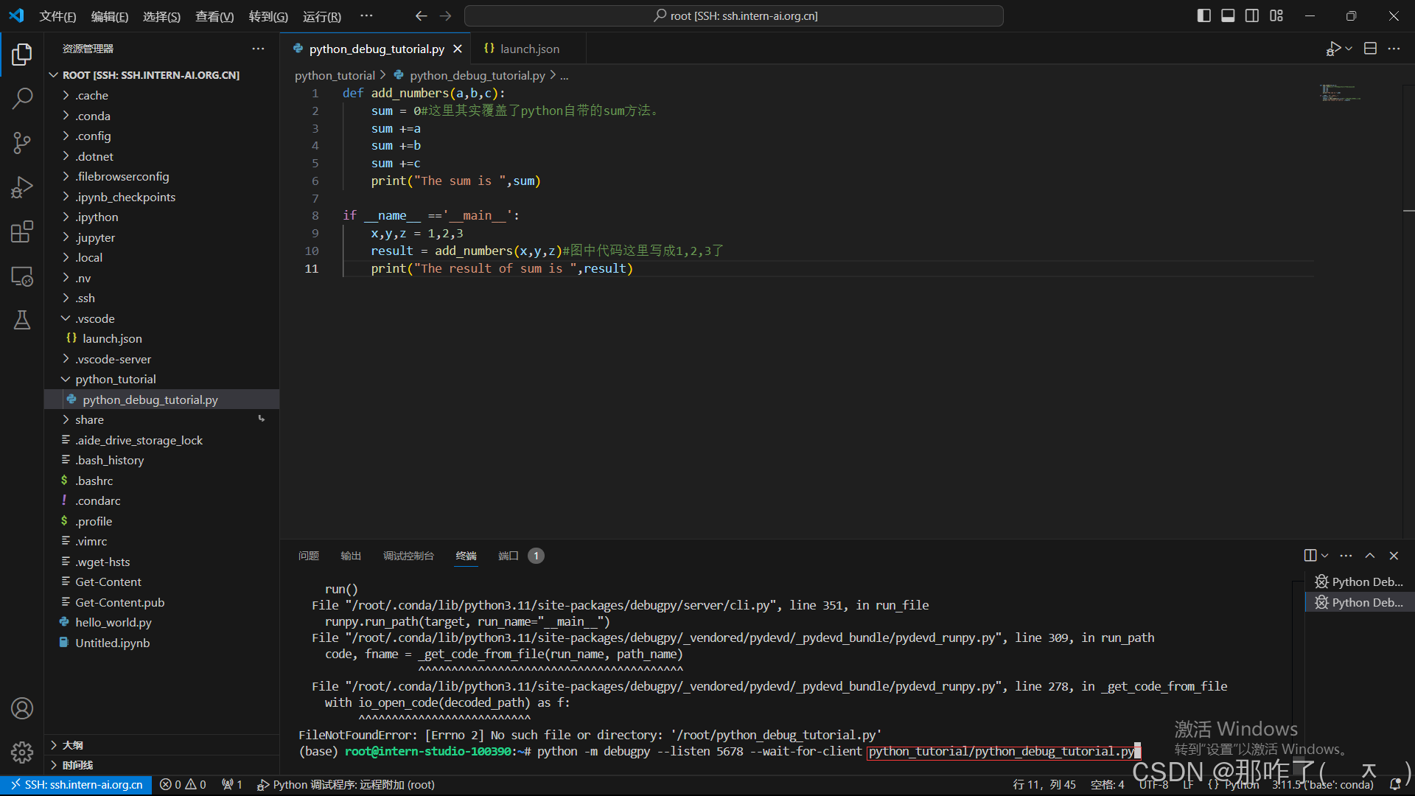This screenshot has height=796, width=1415.
Task: Maximize the panel with the chevron-up control
Action: 1370,556
